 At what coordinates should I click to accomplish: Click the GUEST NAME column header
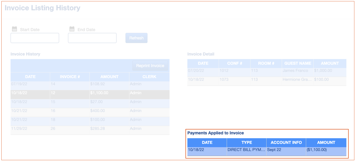[297, 63]
